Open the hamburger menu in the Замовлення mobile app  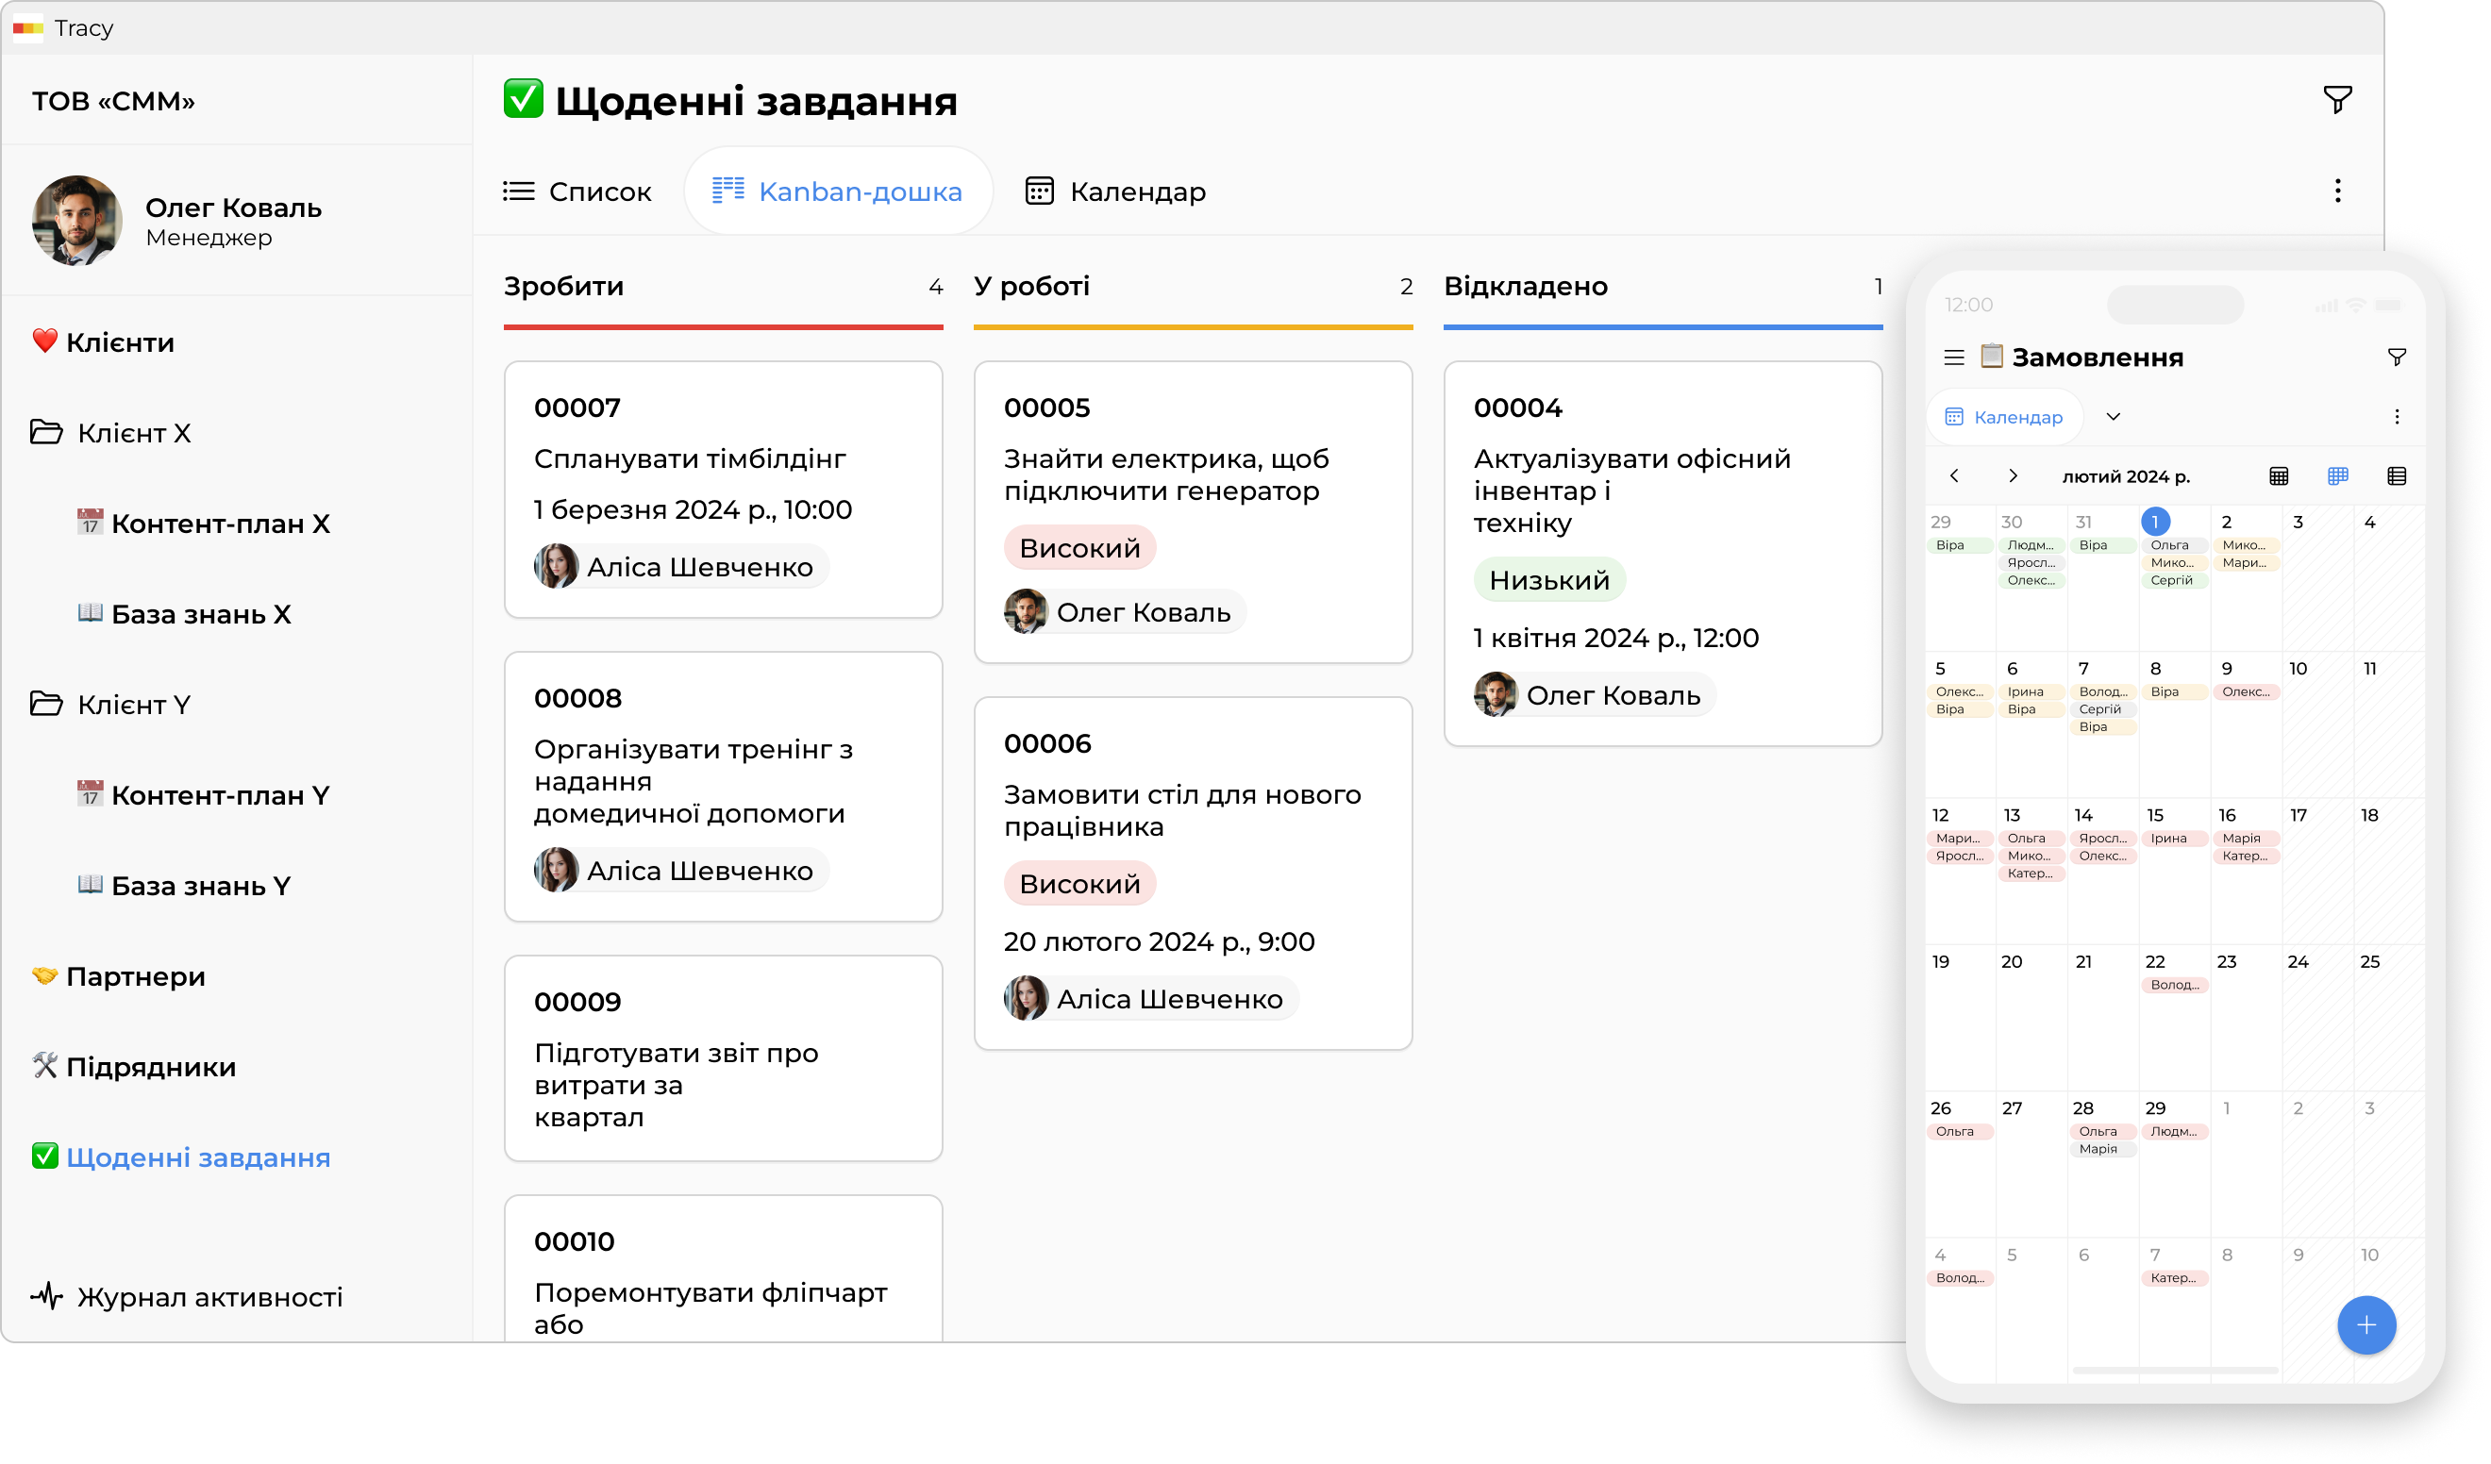1954,358
